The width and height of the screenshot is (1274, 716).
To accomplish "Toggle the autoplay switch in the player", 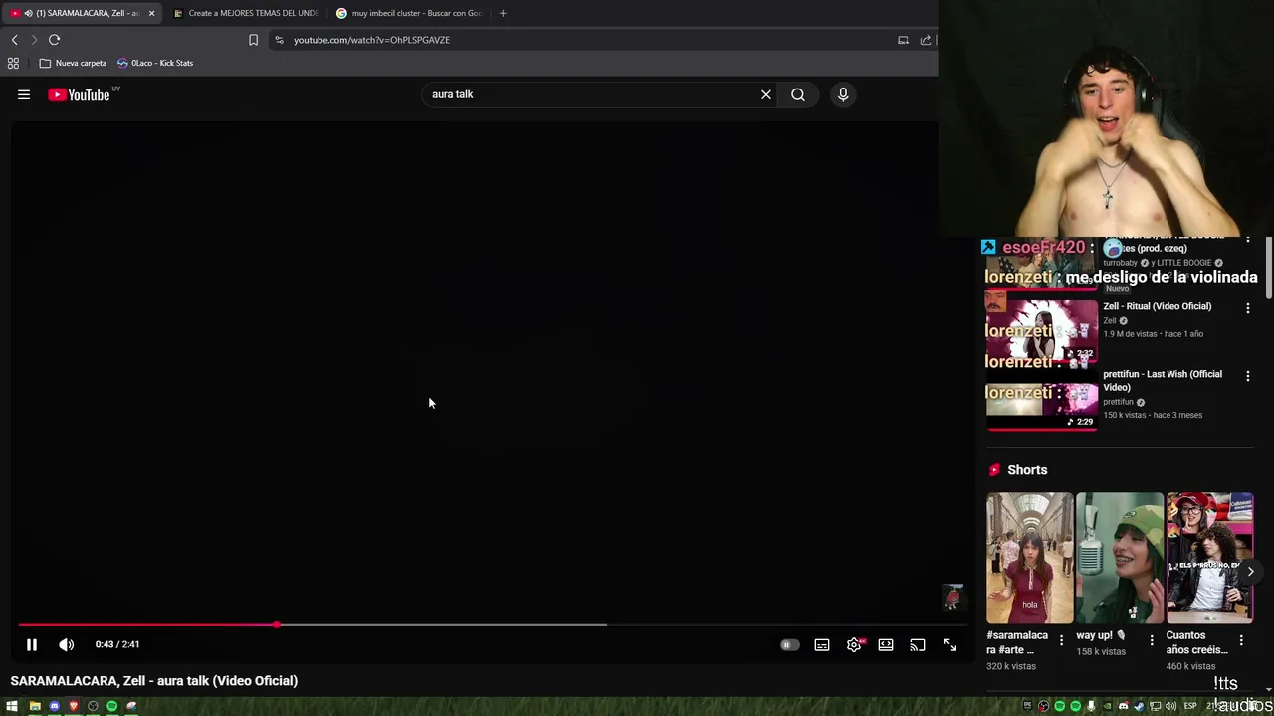I will click(x=789, y=645).
